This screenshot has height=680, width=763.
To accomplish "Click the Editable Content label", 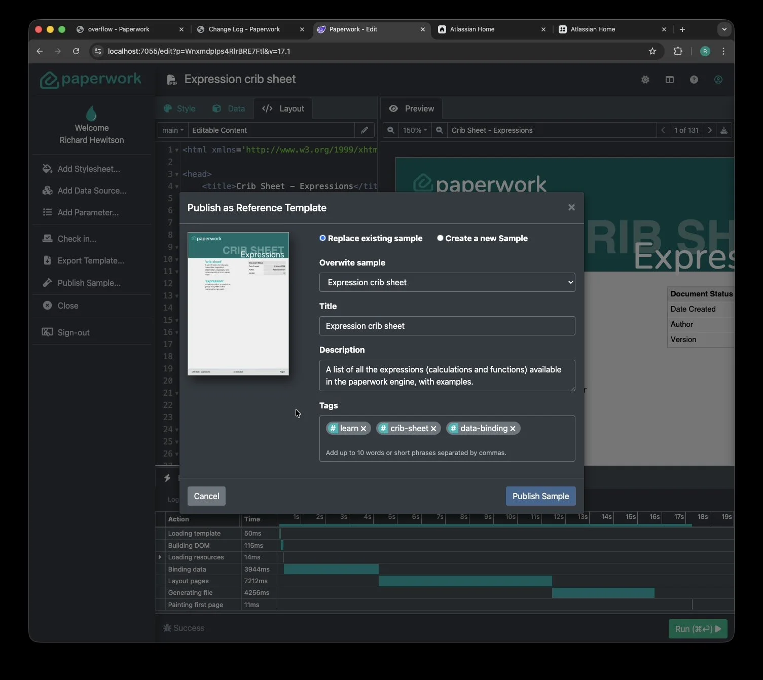I will pyautogui.click(x=220, y=130).
